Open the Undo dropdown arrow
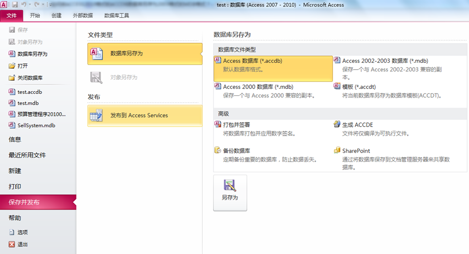469x254 pixels. click(30, 5)
